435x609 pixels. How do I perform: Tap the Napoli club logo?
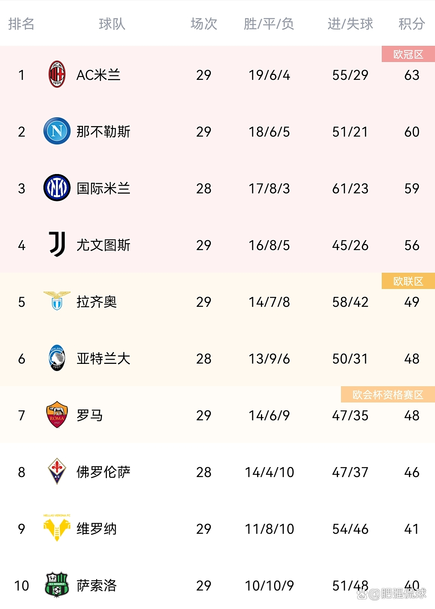click(57, 131)
